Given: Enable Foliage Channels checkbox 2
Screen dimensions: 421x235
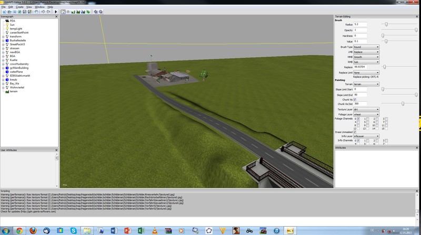Looking at the screenshot, I should coord(377,119).
